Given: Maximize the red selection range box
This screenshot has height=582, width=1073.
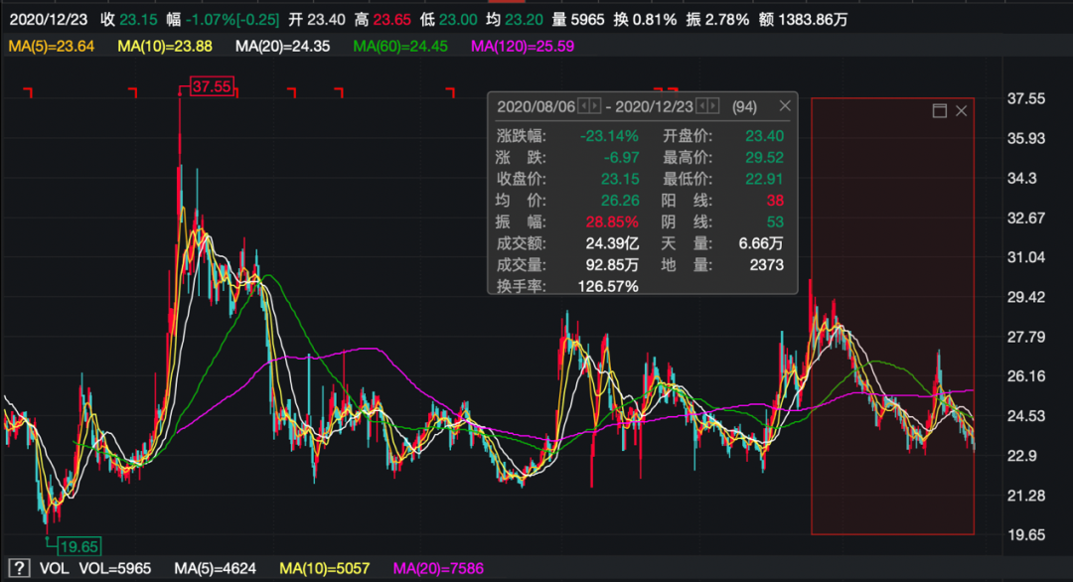Looking at the screenshot, I should click(940, 111).
